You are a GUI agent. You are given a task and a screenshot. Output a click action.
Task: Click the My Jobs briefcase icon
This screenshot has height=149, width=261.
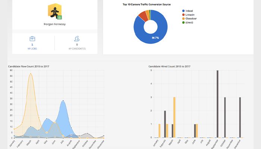32,39
